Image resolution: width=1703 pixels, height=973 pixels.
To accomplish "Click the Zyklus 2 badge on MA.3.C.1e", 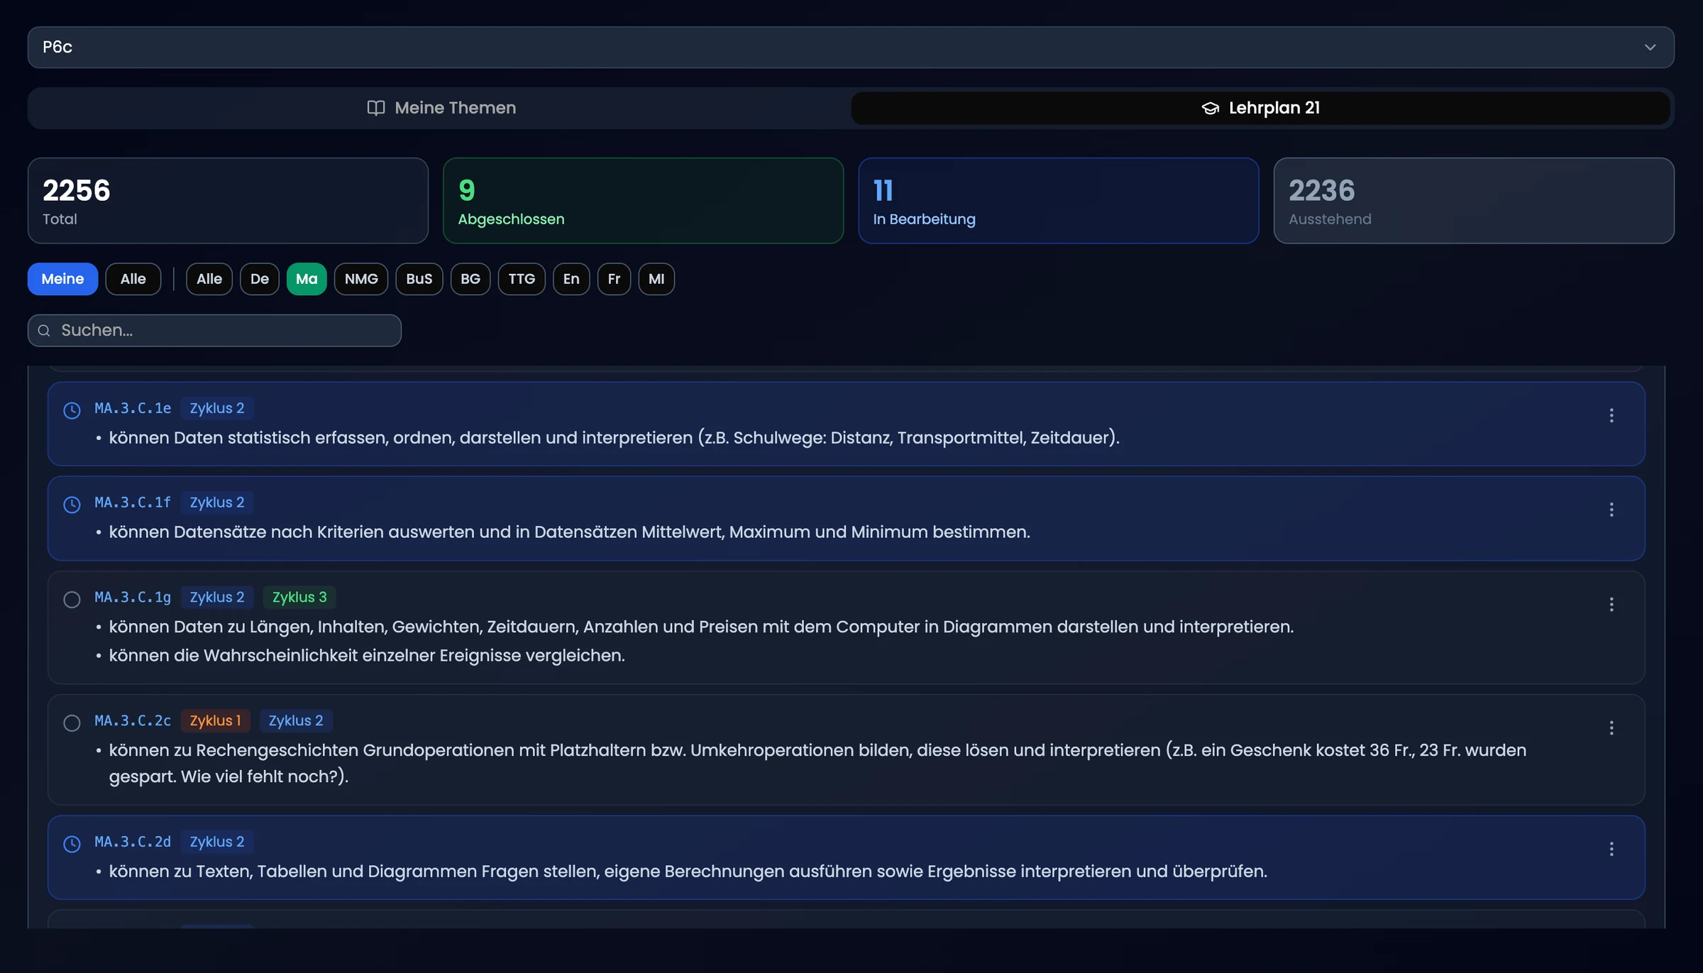I will click(x=217, y=408).
